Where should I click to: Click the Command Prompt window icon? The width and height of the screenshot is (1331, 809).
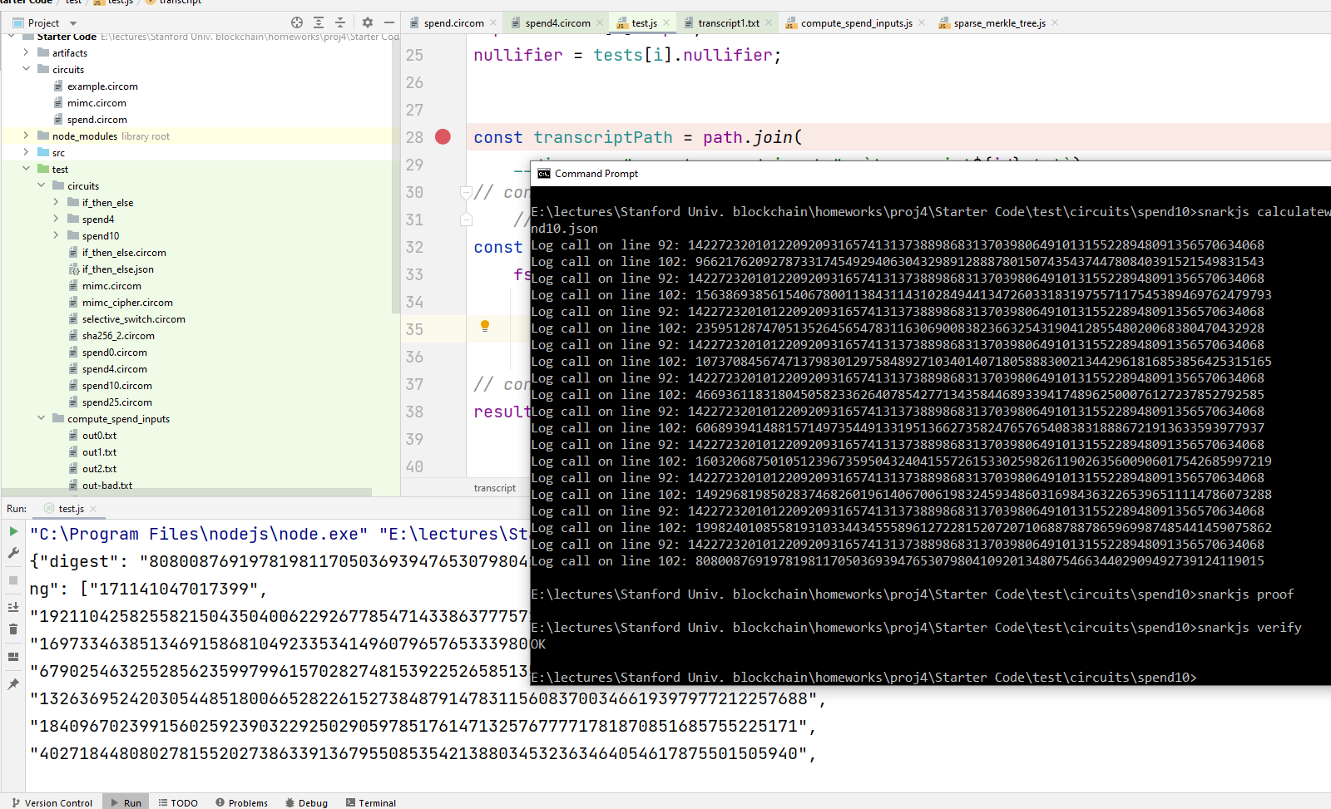[x=544, y=174]
